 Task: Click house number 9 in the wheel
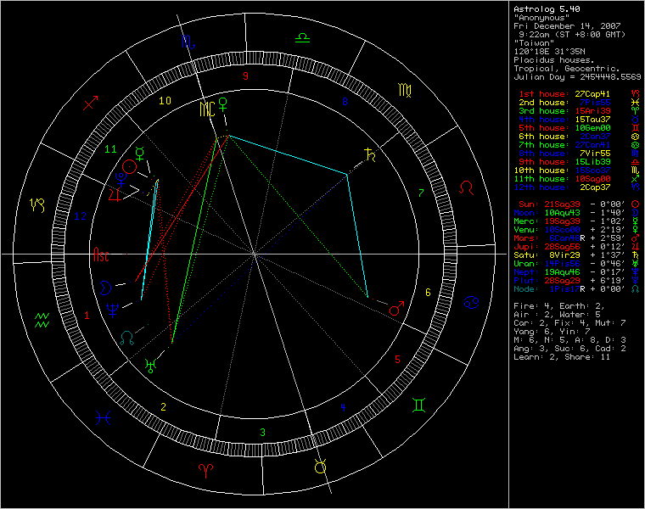(245, 76)
